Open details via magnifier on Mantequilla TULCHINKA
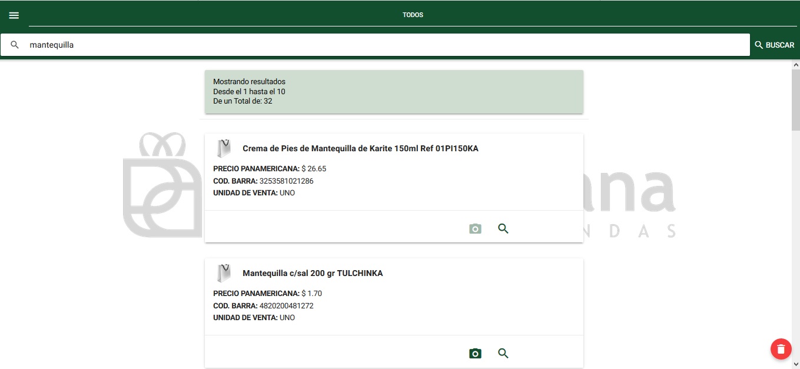This screenshot has height=369, width=800. [503, 353]
